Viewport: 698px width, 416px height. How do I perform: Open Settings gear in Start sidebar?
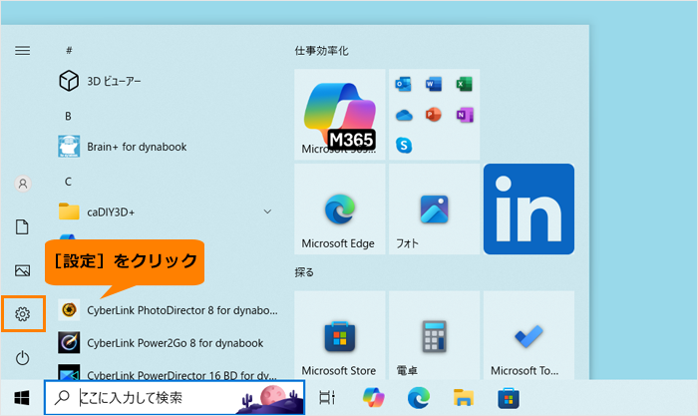(x=22, y=314)
